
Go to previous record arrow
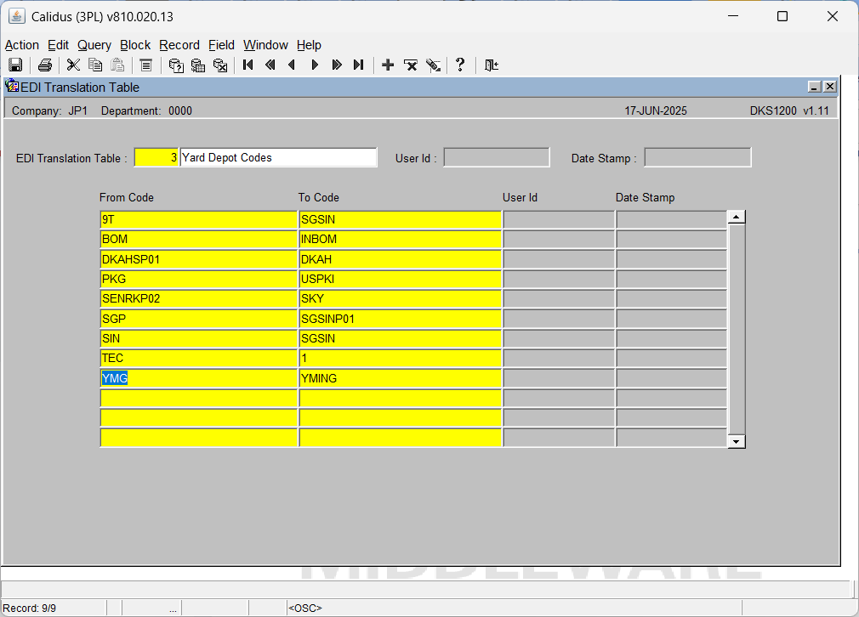[292, 65]
